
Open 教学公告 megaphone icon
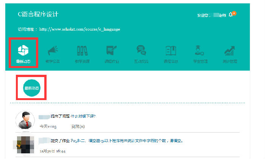(x=53, y=51)
